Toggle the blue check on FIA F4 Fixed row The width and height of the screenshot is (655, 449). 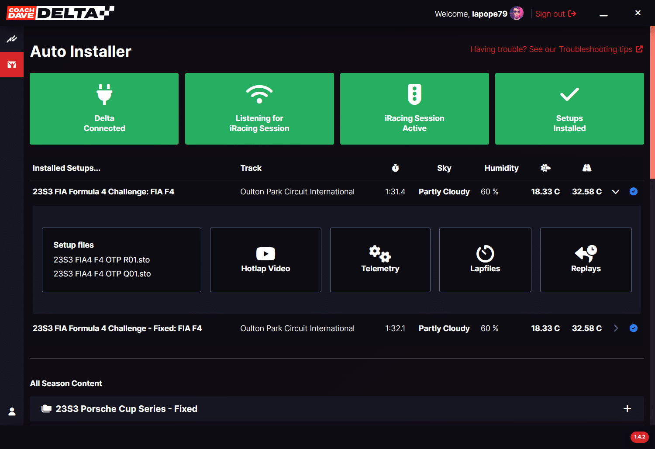pos(634,328)
